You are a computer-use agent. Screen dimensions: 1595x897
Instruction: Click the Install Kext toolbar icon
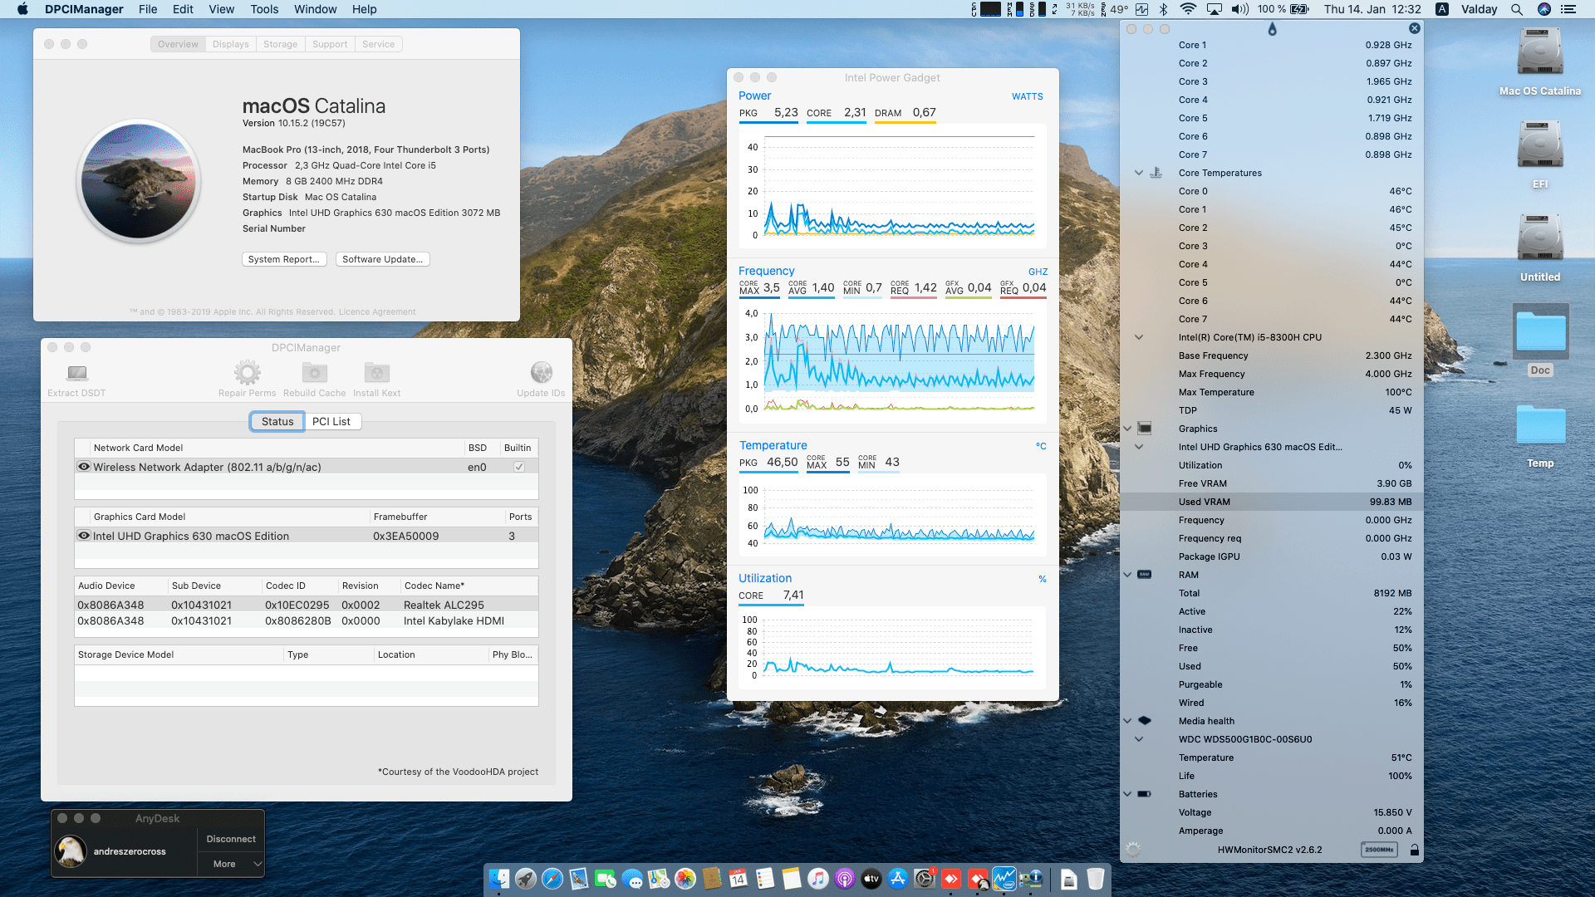coord(376,372)
